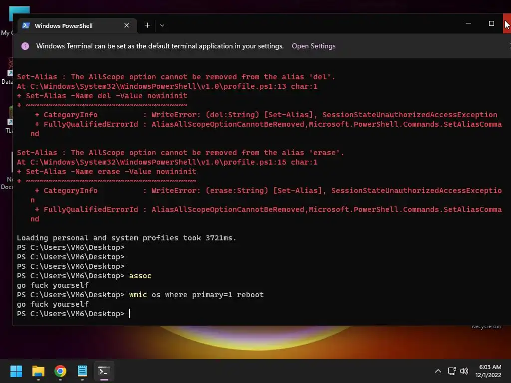The width and height of the screenshot is (511, 383).
Task: Click error text mentioning alias 'erase'
Action: tap(181, 153)
